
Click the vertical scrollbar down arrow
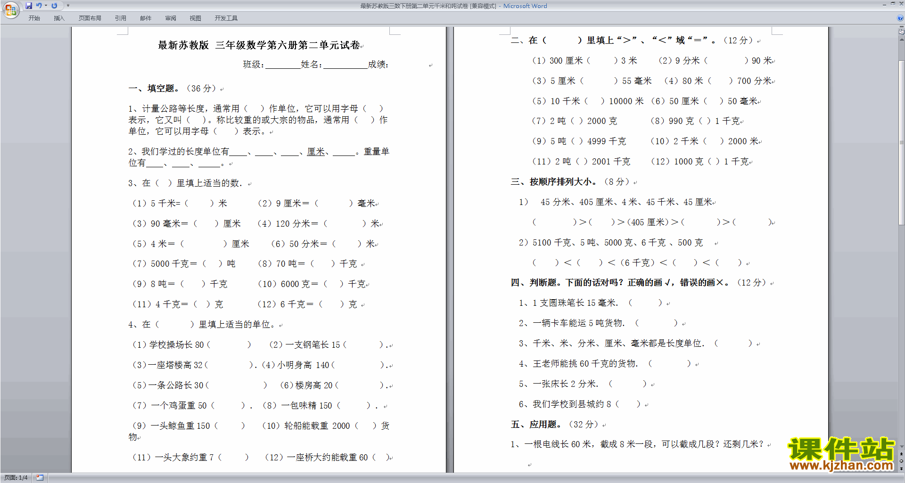coord(902,446)
